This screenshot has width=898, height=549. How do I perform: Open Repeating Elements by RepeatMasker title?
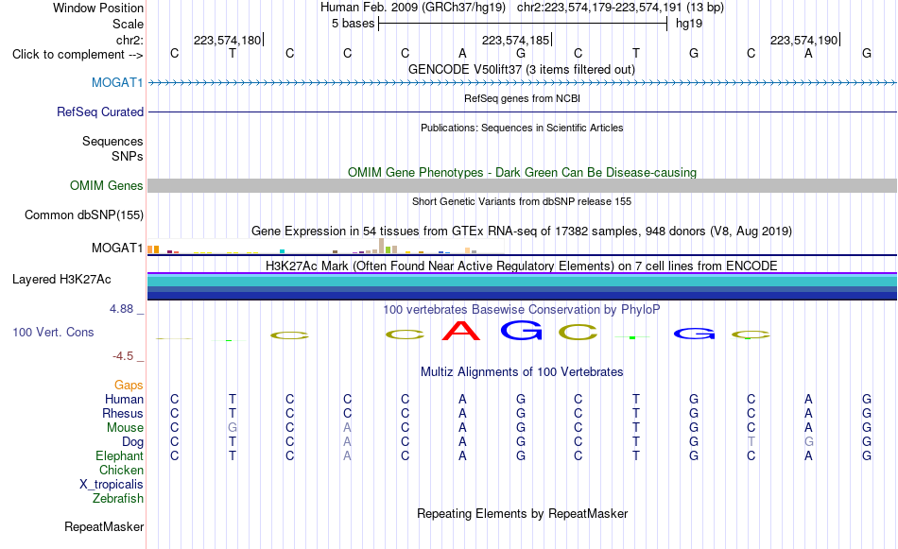point(522,513)
